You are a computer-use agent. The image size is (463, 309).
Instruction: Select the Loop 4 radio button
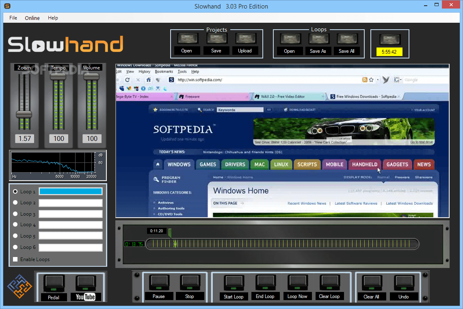(15, 225)
